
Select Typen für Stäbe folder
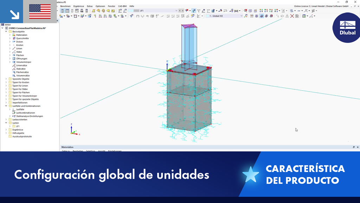[x=20, y=89]
